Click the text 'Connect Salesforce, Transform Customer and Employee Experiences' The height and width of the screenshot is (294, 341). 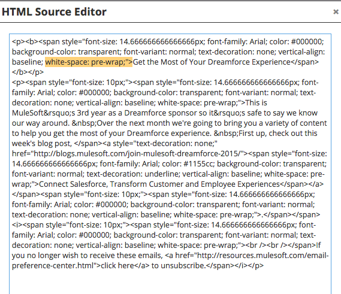pyautogui.click(x=159, y=184)
